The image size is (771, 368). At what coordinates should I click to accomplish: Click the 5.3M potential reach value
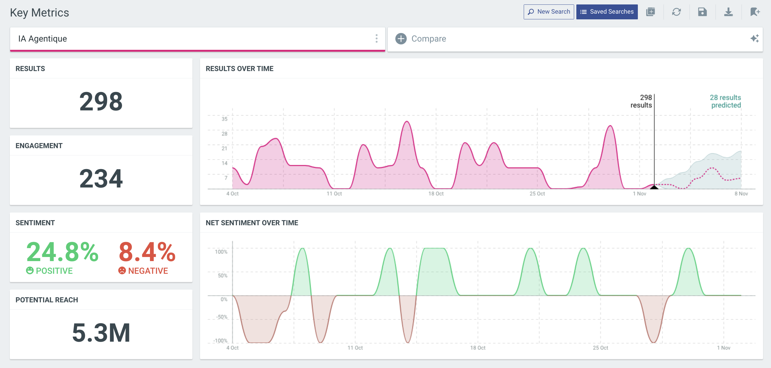coord(101,333)
